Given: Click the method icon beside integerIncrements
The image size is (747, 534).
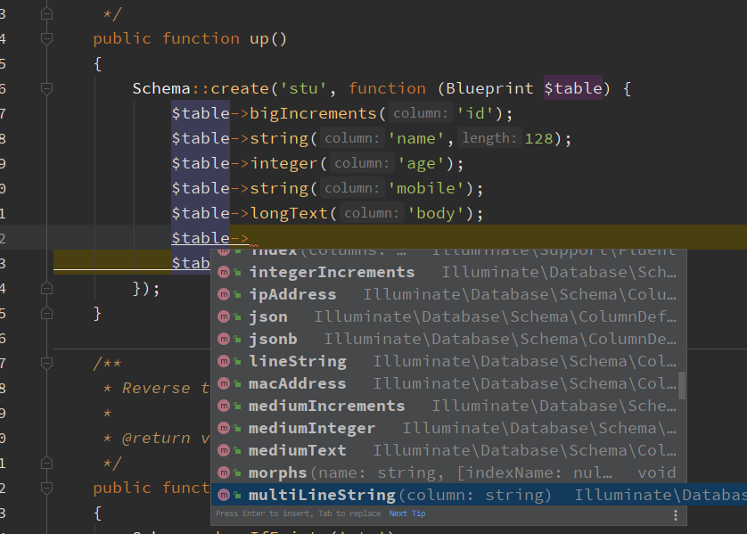Looking at the screenshot, I should click(225, 272).
